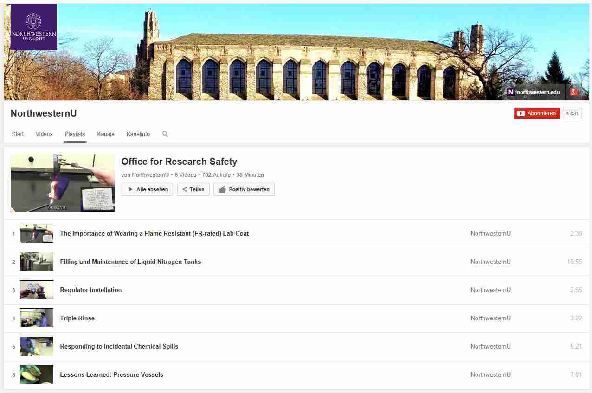Click NorthwesternU uploader in Pressure Vessels row
The height and width of the screenshot is (393, 592).
pos(490,375)
